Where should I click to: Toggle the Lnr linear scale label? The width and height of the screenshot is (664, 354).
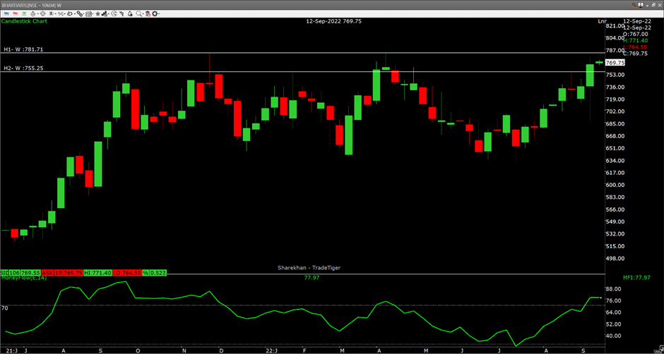[x=602, y=21]
